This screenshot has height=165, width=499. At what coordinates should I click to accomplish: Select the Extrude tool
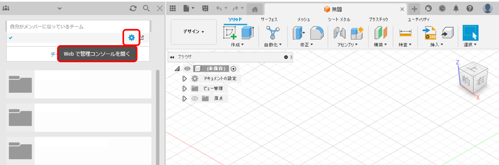pos(247,33)
